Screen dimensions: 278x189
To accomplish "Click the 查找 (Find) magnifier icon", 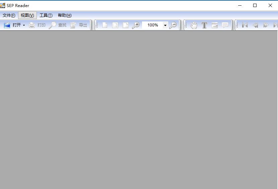I will pyautogui.click(x=53, y=25).
